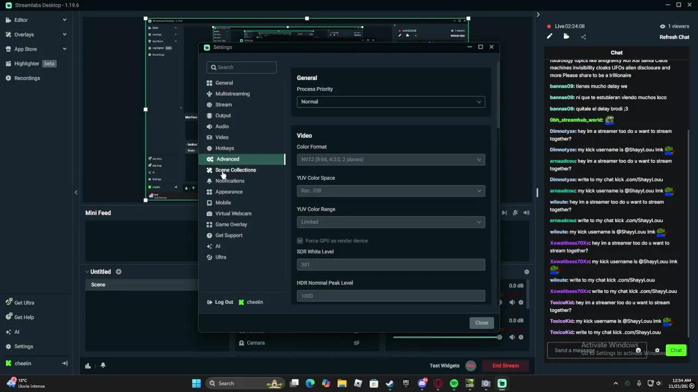Open Hotkeys settings category
698x392 pixels.
click(224, 148)
